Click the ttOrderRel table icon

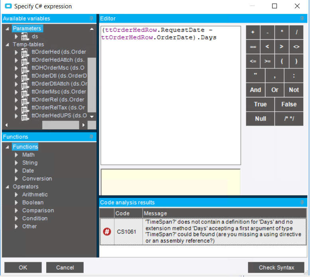click(25, 100)
